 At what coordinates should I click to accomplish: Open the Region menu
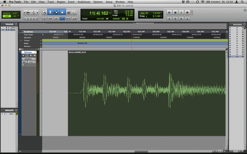[x=61, y=2]
